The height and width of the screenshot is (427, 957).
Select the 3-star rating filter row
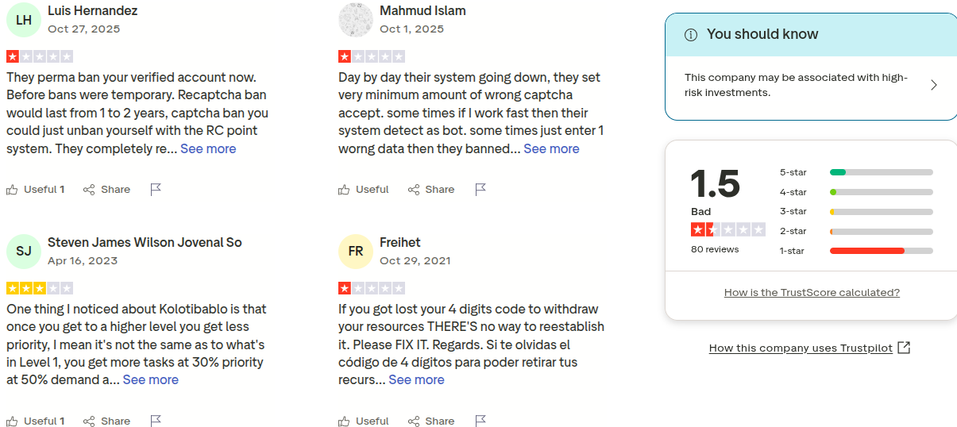tap(856, 212)
